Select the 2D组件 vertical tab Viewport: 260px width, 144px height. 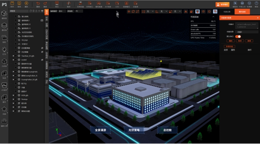(47, 55)
